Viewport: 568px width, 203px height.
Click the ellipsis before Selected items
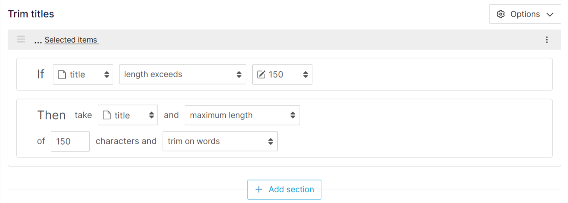coord(38,40)
